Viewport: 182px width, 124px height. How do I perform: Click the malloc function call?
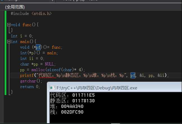point(38,70)
